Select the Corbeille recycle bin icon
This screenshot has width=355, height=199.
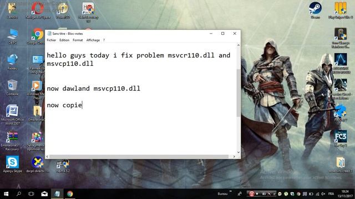[12, 87]
